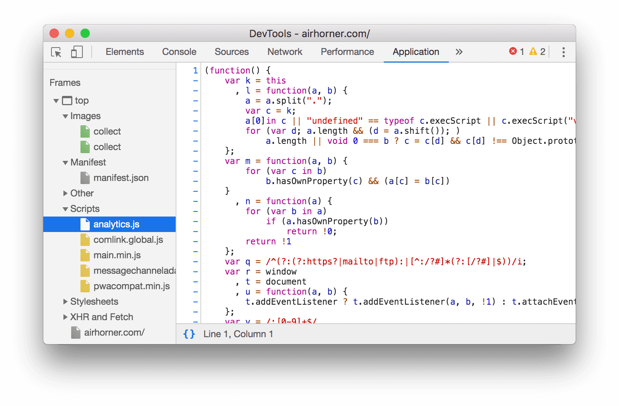
Task: Toggle the device toolbar
Action: tap(76, 52)
